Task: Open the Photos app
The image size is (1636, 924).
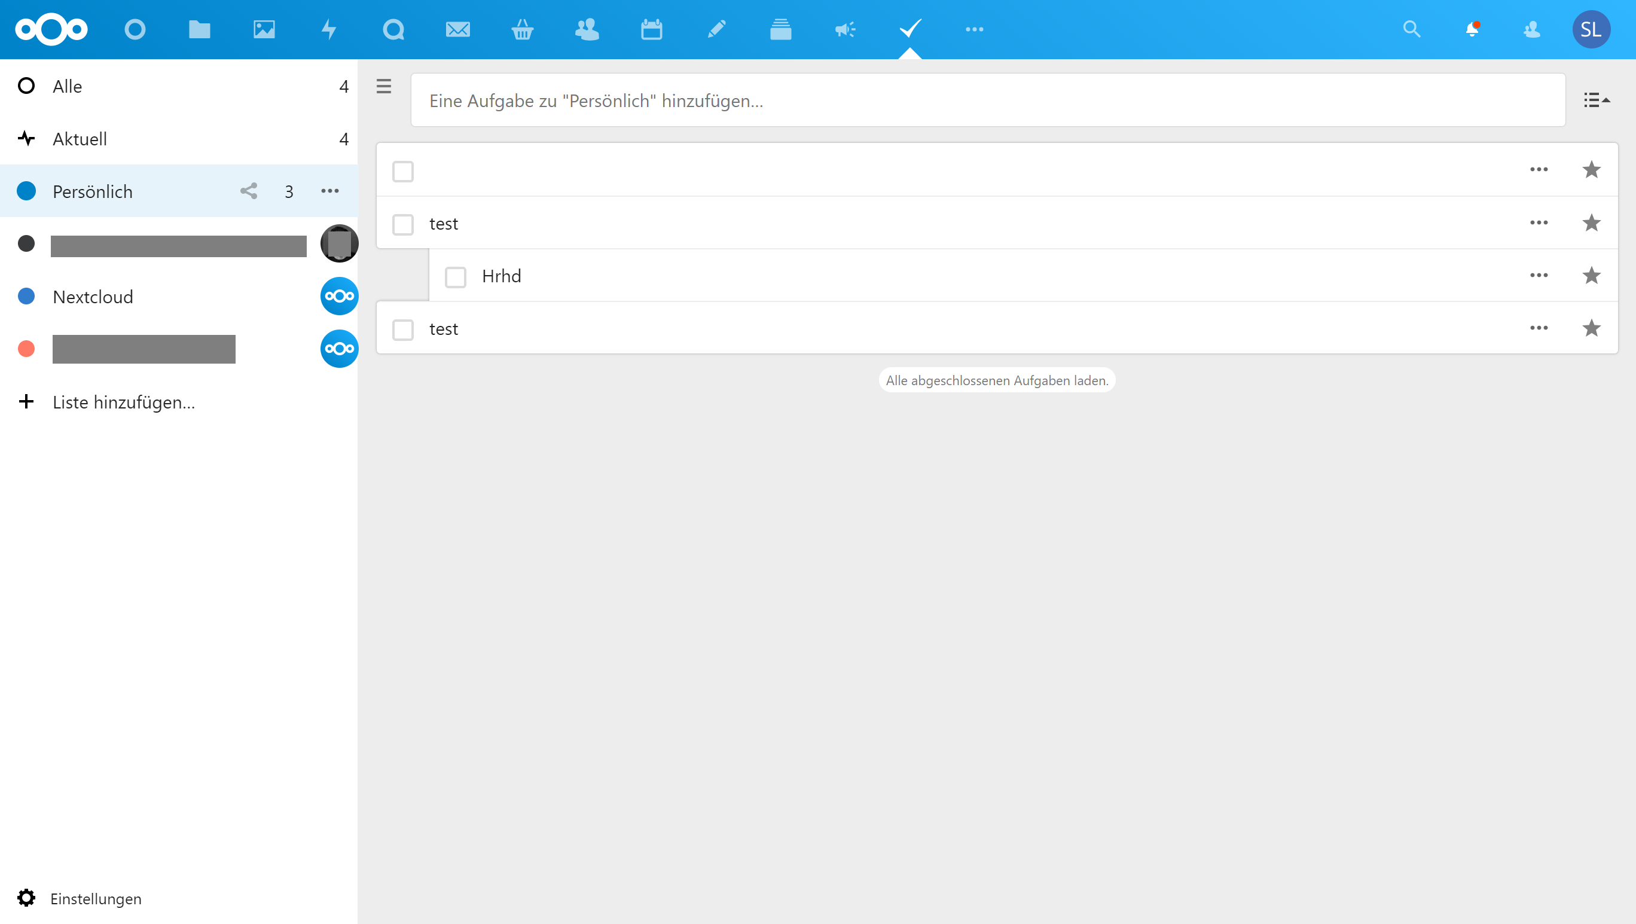Action: coord(264,29)
